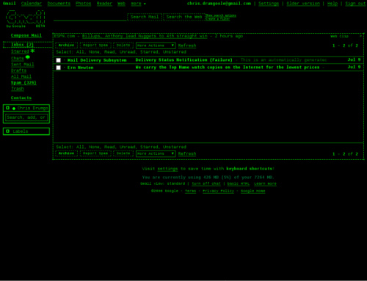Open Documents from the top bar
The height and width of the screenshot is (281, 367).
coord(59,4)
